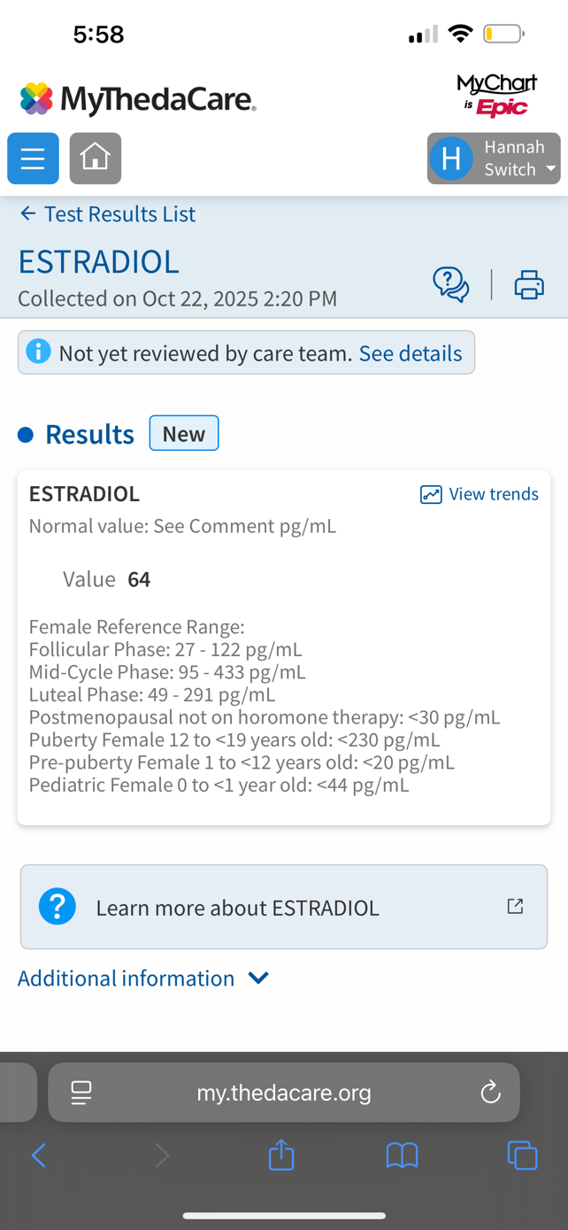Open See details link
The width and height of the screenshot is (568, 1230).
point(411,353)
